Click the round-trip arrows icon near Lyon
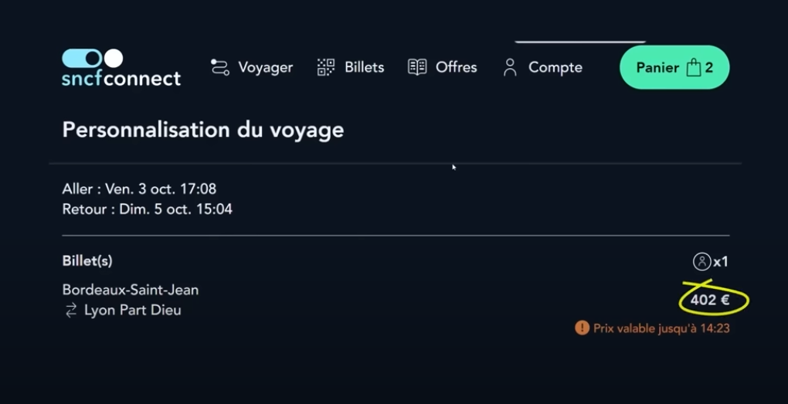Screen dimensions: 788x404 pos(71,311)
